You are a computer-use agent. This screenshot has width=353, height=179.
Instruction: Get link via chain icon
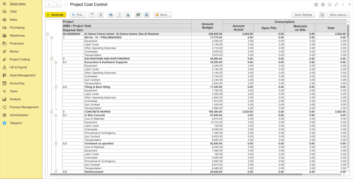pyautogui.click(x=336, y=4)
